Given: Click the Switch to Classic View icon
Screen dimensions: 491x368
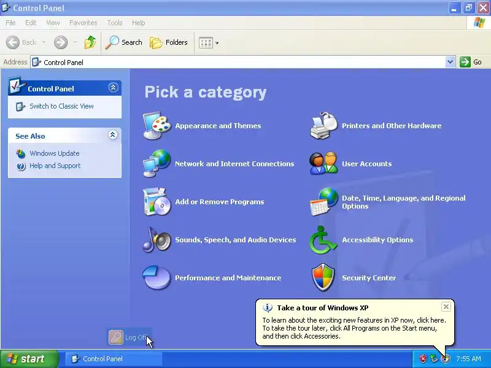Looking at the screenshot, I should [x=21, y=106].
